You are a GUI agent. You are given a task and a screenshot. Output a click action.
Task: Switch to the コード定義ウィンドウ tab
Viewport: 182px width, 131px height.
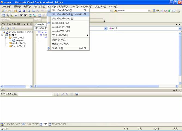10,124
